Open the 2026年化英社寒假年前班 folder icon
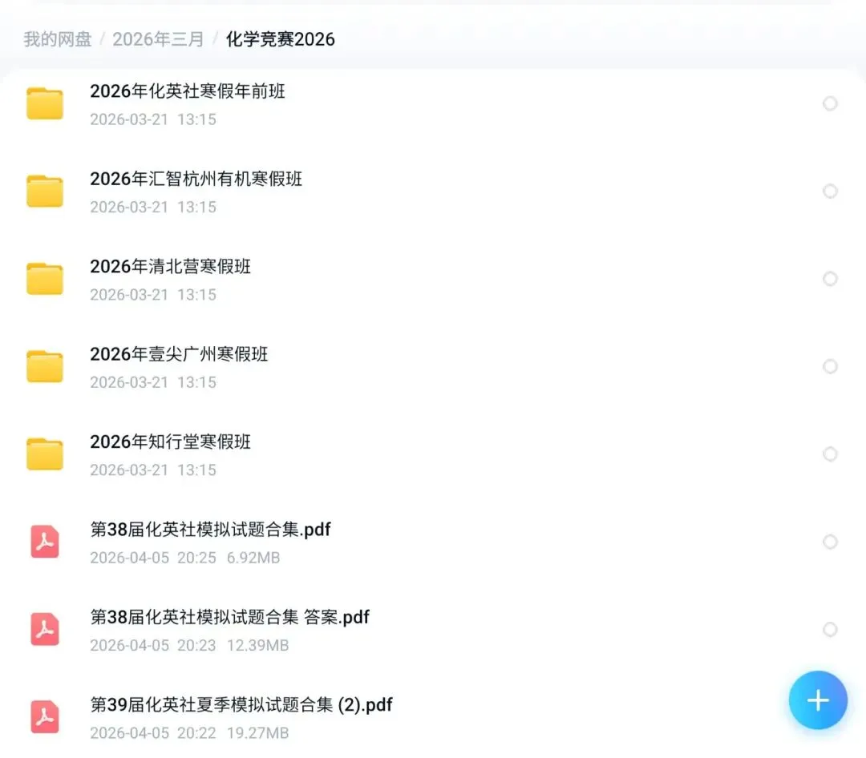 (45, 103)
